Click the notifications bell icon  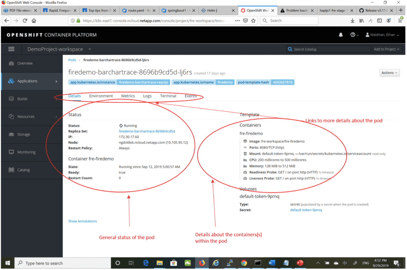tap(341, 35)
